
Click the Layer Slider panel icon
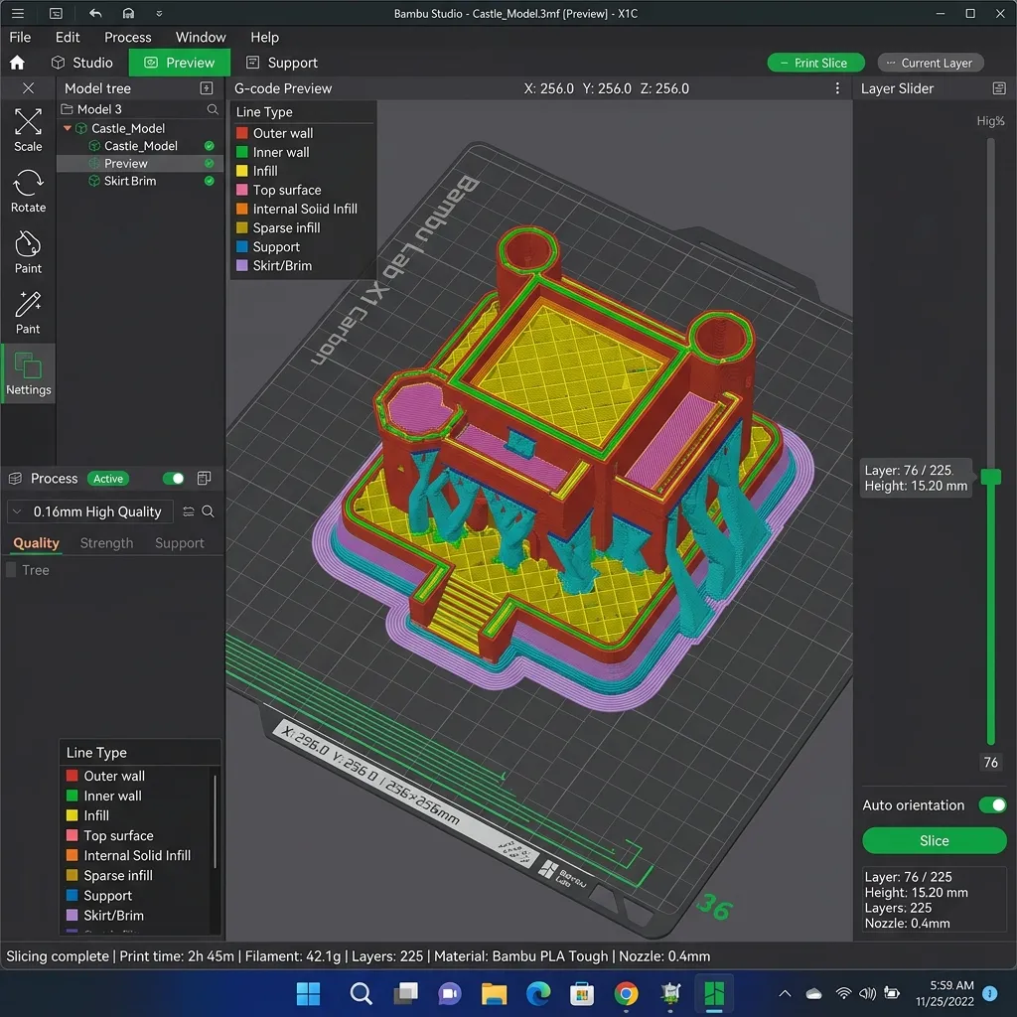999,88
